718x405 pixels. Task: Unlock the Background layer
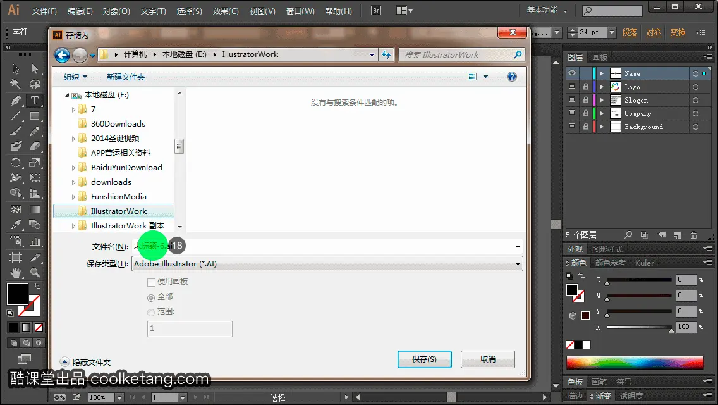(x=586, y=127)
